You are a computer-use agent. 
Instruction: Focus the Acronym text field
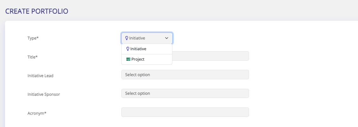pyautogui.click(x=185, y=112)
